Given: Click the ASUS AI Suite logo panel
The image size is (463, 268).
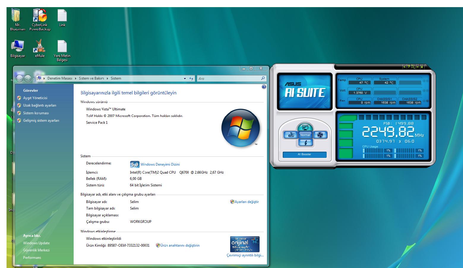Looking at the screenshot, I should (x=305, y=92).
